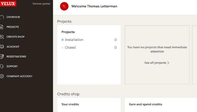This screenshot has width=197, height=112.
Task: Click the Registrations icon in sidebar
Action: (2, 56)
